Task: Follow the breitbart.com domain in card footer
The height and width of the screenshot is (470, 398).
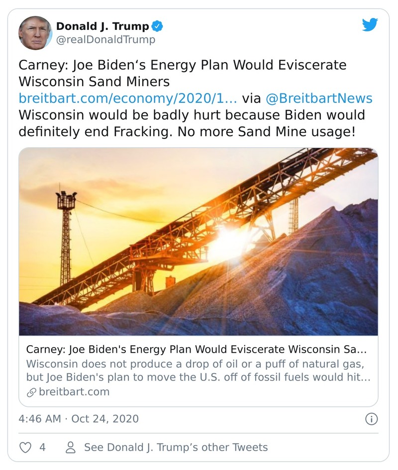Action: pyautogui.click(x=74, y=391)
